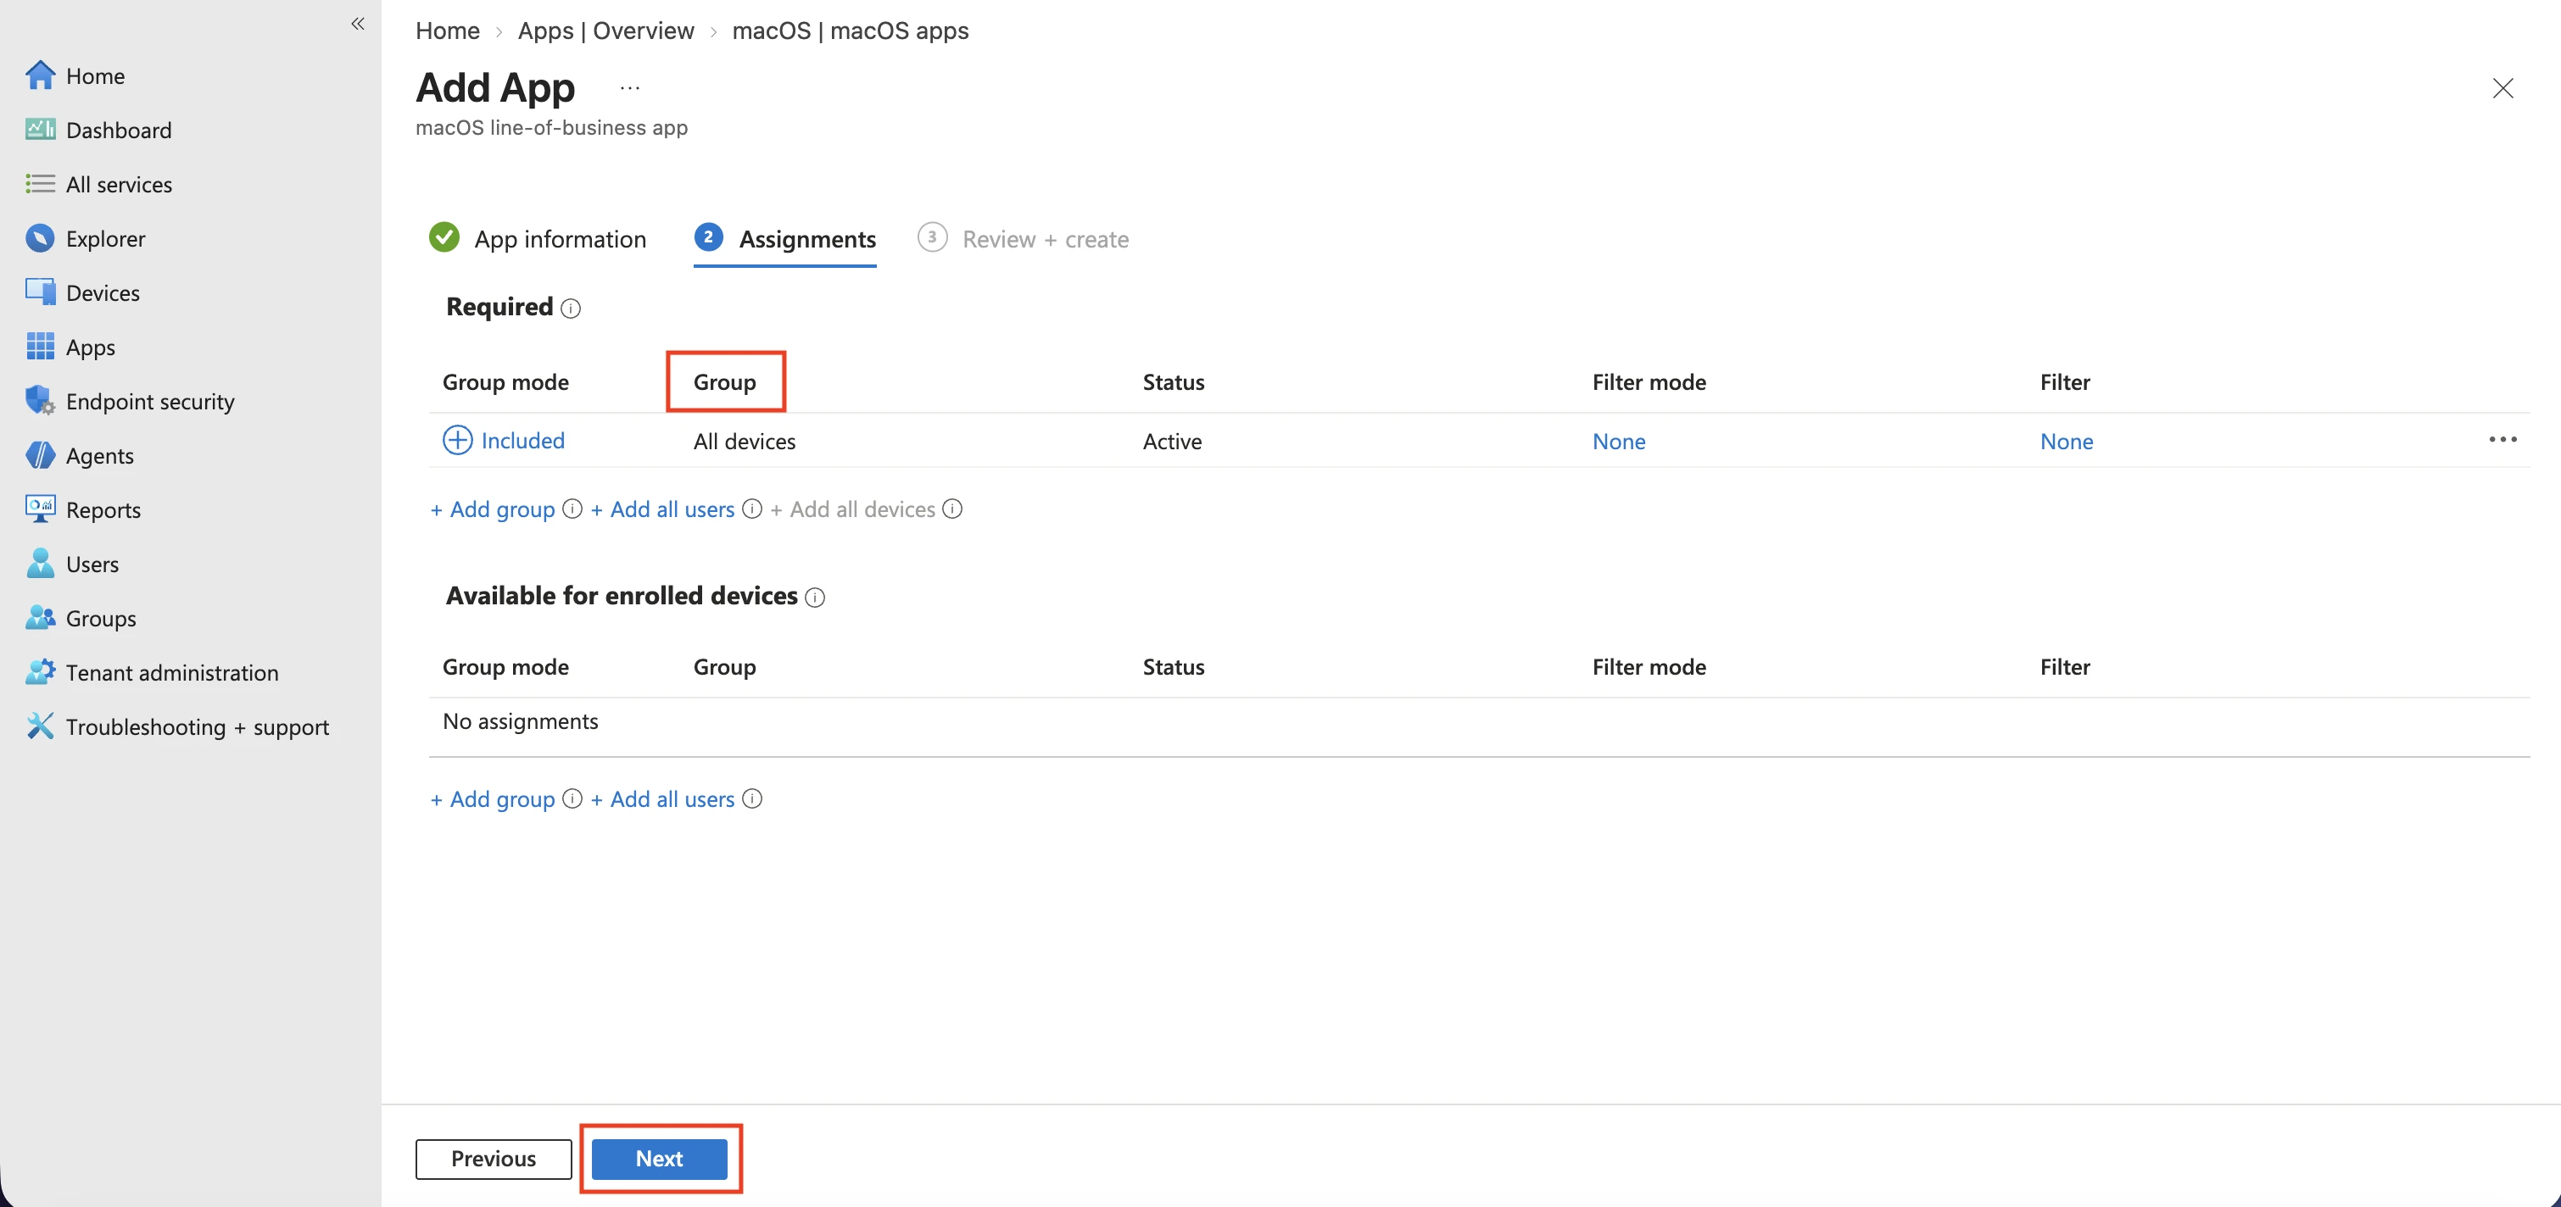This screenshot has width=2561, height=1207.
Task: Toggle the Included group mode plus icon
Action: pyautogui.click(x=457, y=440)
